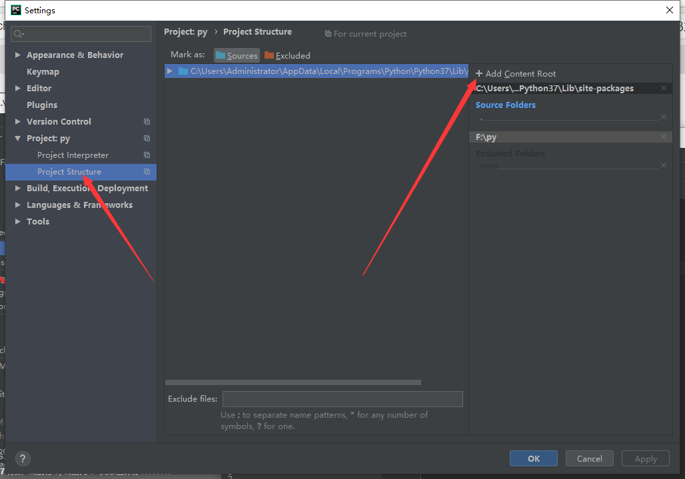Select the F:\py content root header
685x479 pixels.
570,137
